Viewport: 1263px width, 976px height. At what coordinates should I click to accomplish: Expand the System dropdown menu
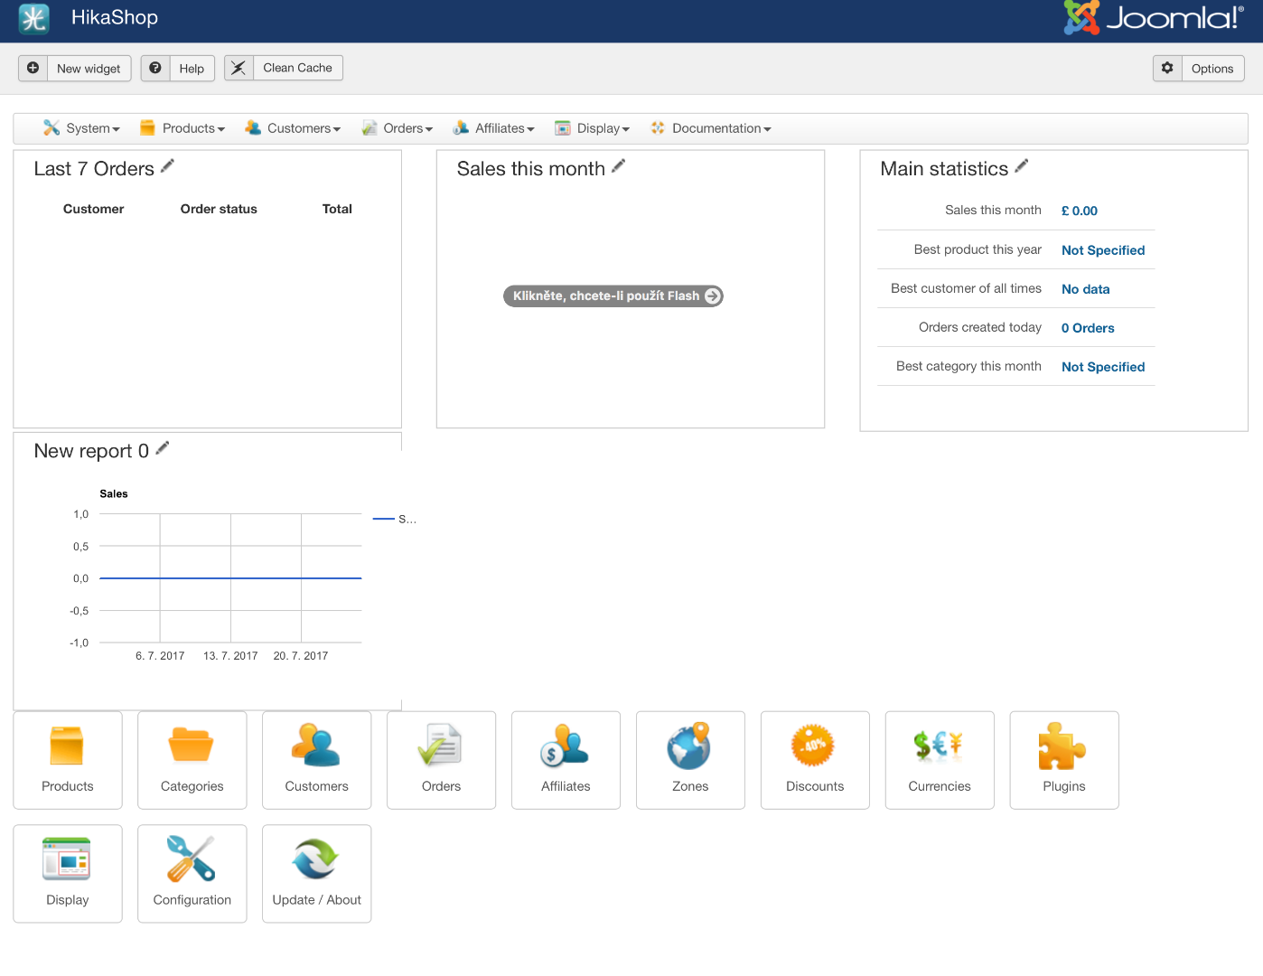pos(82,128)
